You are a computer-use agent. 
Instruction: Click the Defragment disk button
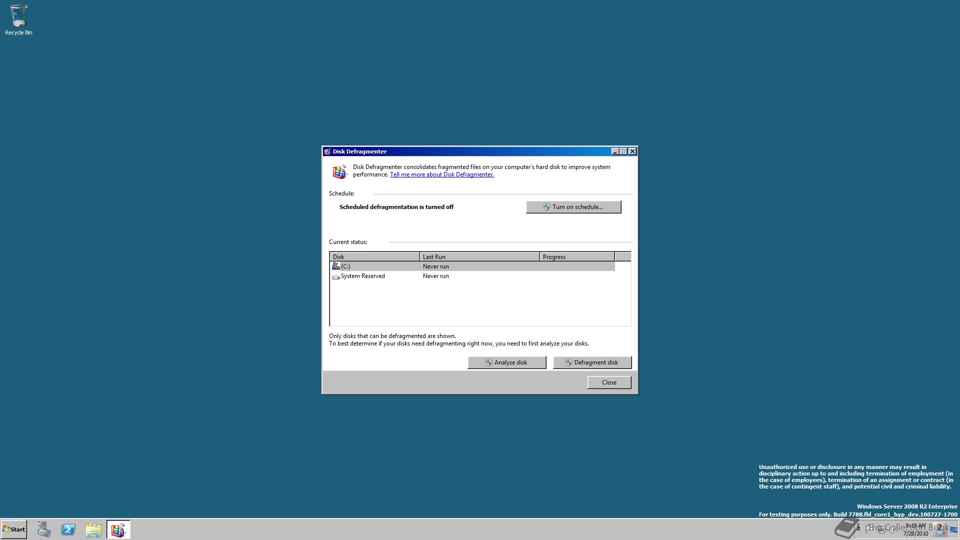[592, 362]
